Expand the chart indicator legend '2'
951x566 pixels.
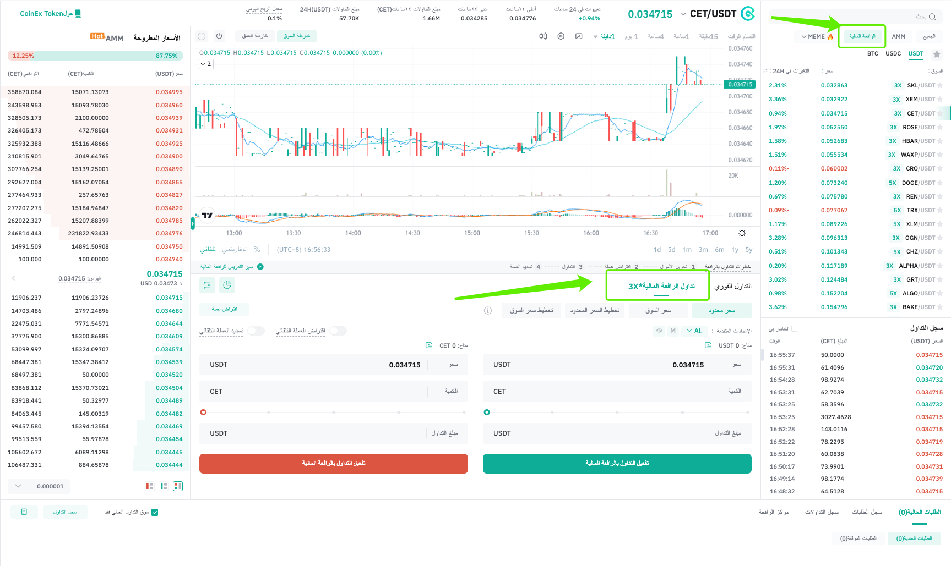pyautogui.click(x=205, y=64)
